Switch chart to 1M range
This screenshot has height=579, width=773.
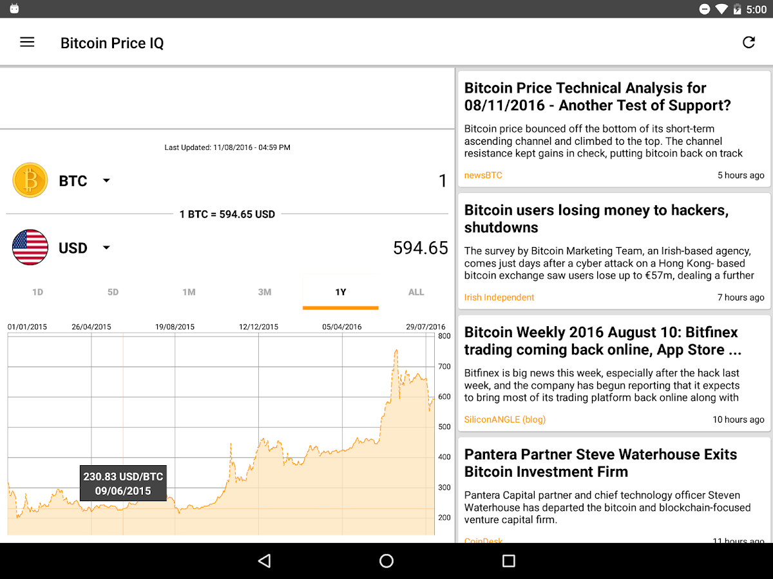[189, 292]
